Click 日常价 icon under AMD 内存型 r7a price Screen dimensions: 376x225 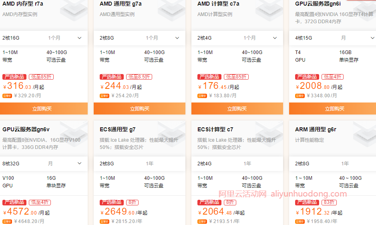click(7, 96)
